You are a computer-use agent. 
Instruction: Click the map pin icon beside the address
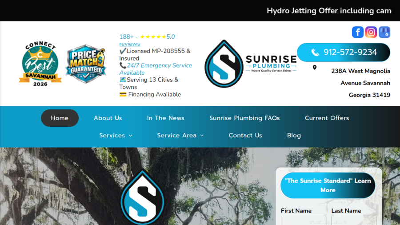(x=315, y=67)
